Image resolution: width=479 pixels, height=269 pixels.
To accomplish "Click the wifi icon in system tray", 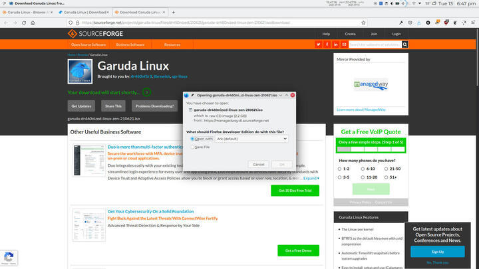I will (x=414, y=3).
